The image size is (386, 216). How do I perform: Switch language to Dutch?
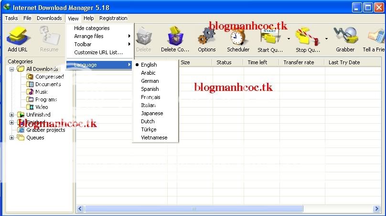(x=155, y=121)
